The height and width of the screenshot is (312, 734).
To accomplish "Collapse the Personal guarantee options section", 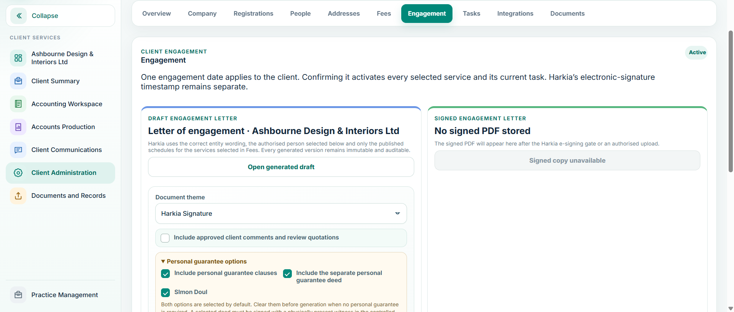I will tap(204, 261).
